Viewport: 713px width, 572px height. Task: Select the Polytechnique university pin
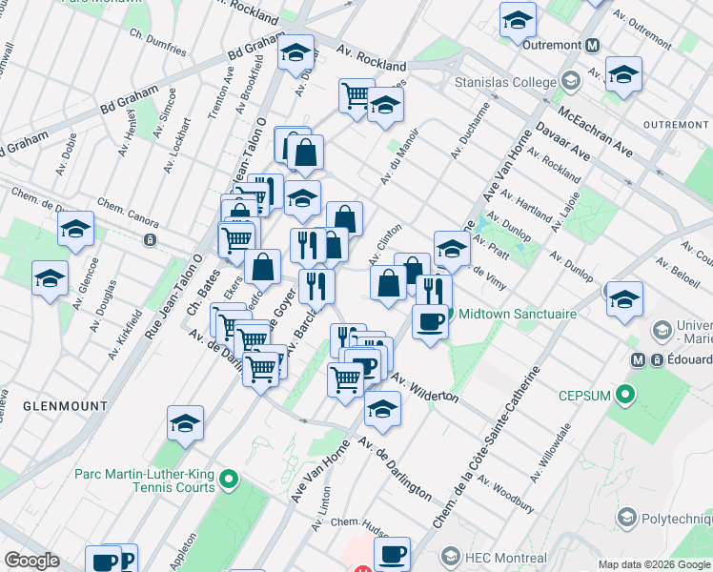627,518
